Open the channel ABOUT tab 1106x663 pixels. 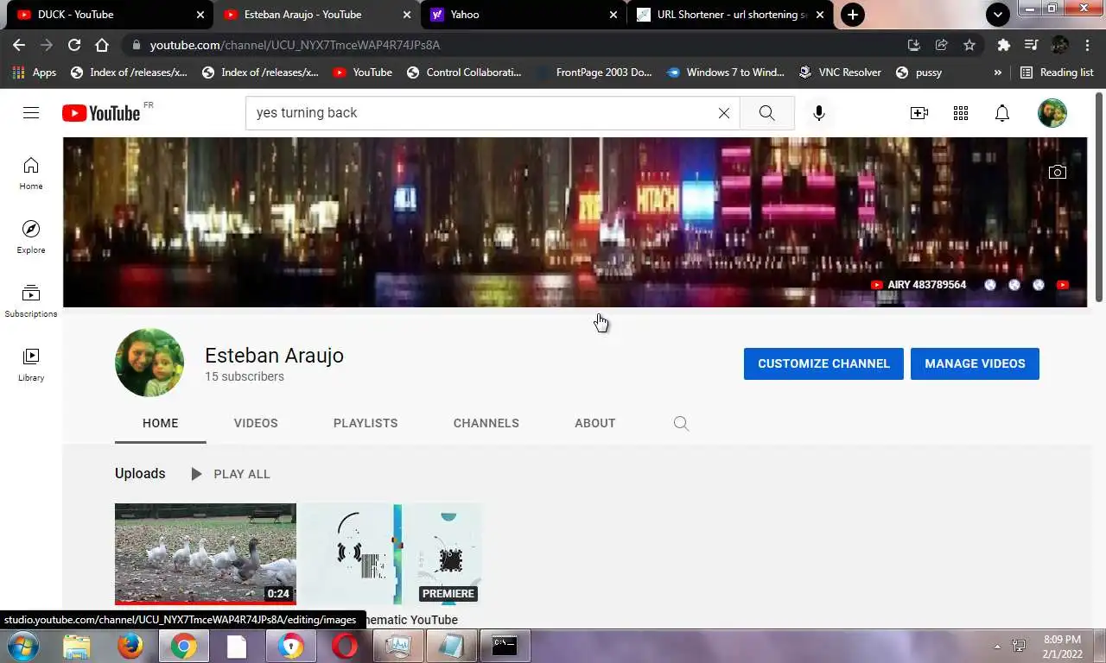point(595,423)
